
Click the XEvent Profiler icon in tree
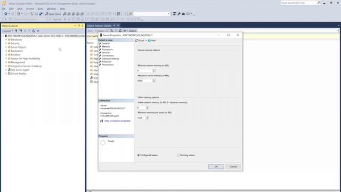pyautogui.click(x=9, y=74)
